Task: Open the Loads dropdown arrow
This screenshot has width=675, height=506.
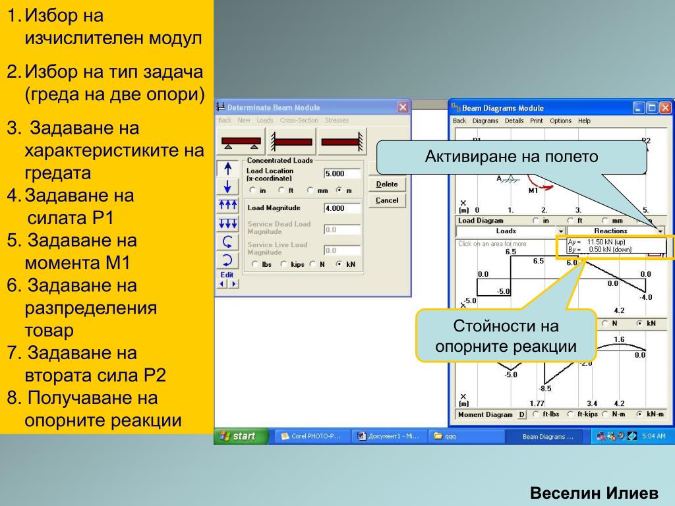Action: click(560, 231)
